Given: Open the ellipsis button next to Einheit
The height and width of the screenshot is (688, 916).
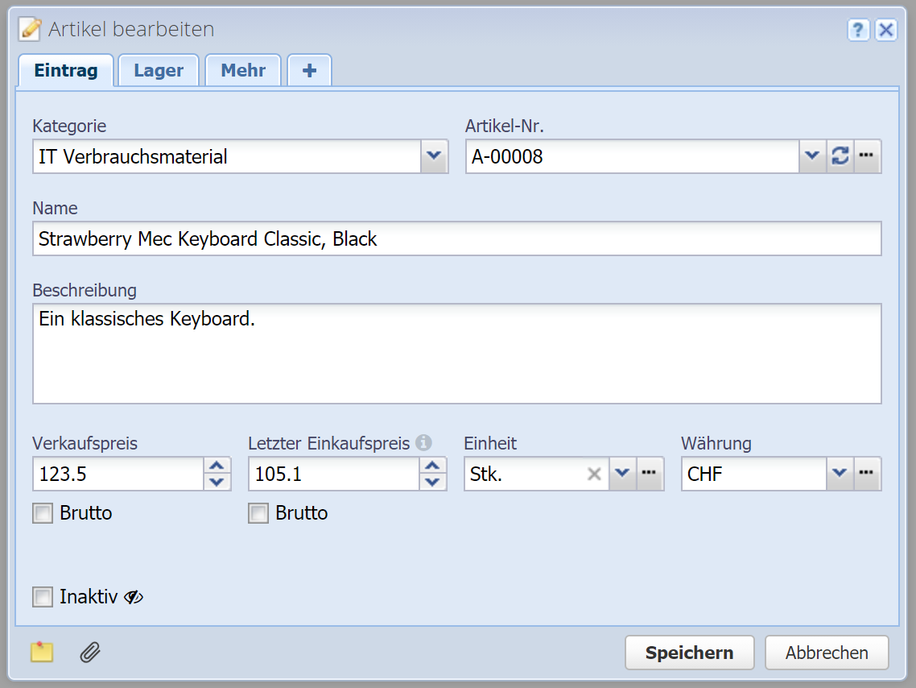Looking at the screenshot, I should [650, 474].
